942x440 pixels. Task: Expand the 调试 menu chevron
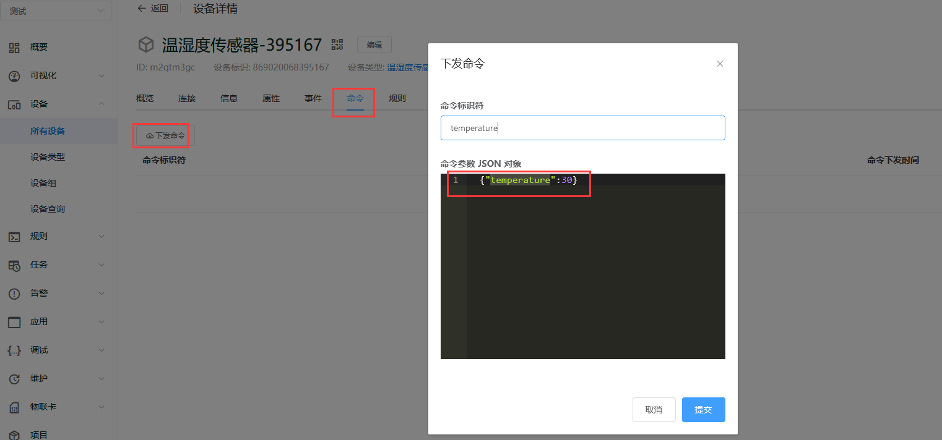(x=102, y=350)
